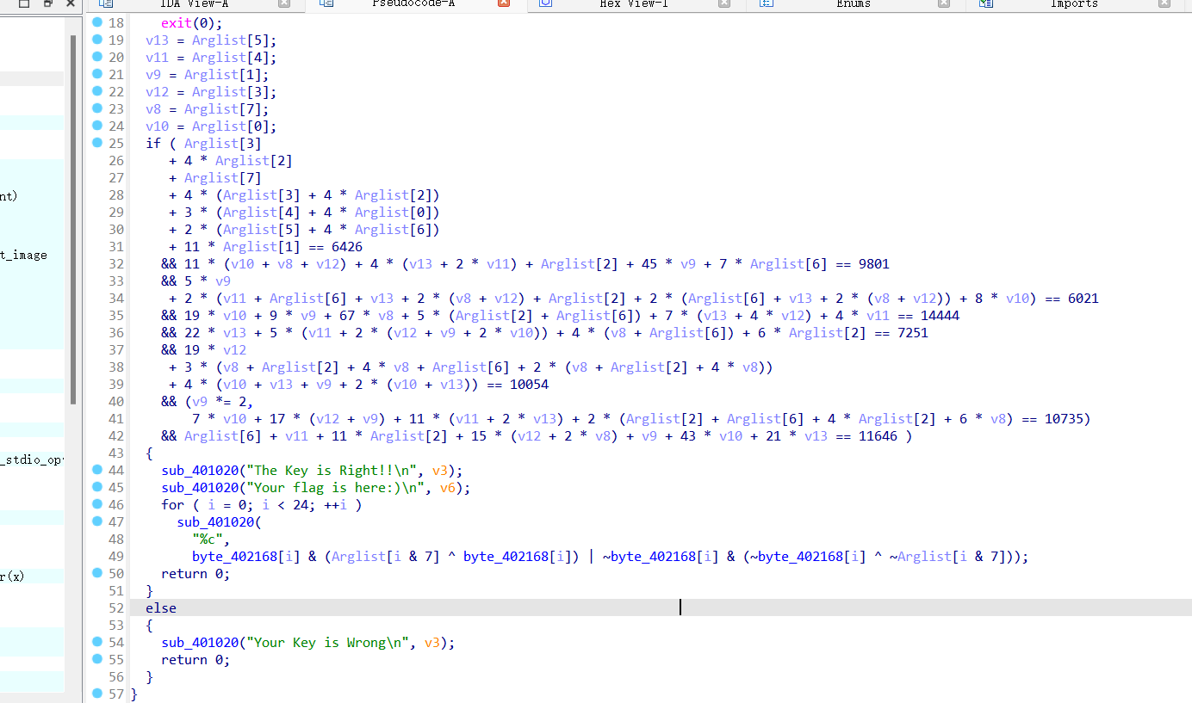Close the Pseudocode-A tab with red X
This screenshot has width=1192, height=703.
pyautogui.click(x=504, y=3)
